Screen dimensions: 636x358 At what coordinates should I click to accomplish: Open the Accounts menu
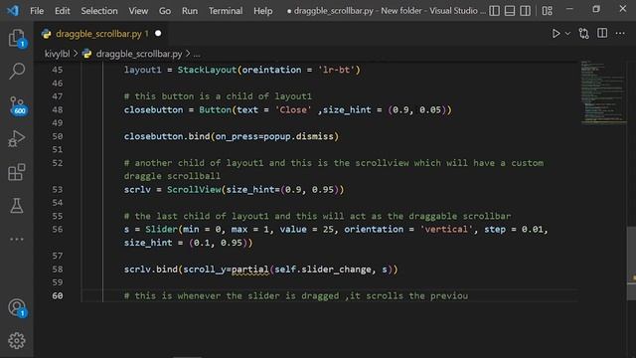(x=17, y=307)
